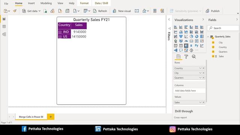The height and width of the screenshot is (135, 240).
Task: Click the Refresh button
Action: 100,11
